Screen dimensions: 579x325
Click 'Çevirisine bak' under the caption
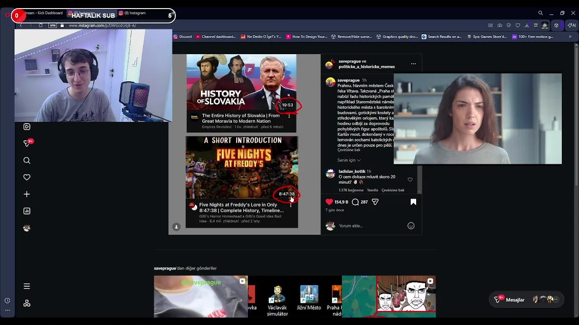point(349,150)
